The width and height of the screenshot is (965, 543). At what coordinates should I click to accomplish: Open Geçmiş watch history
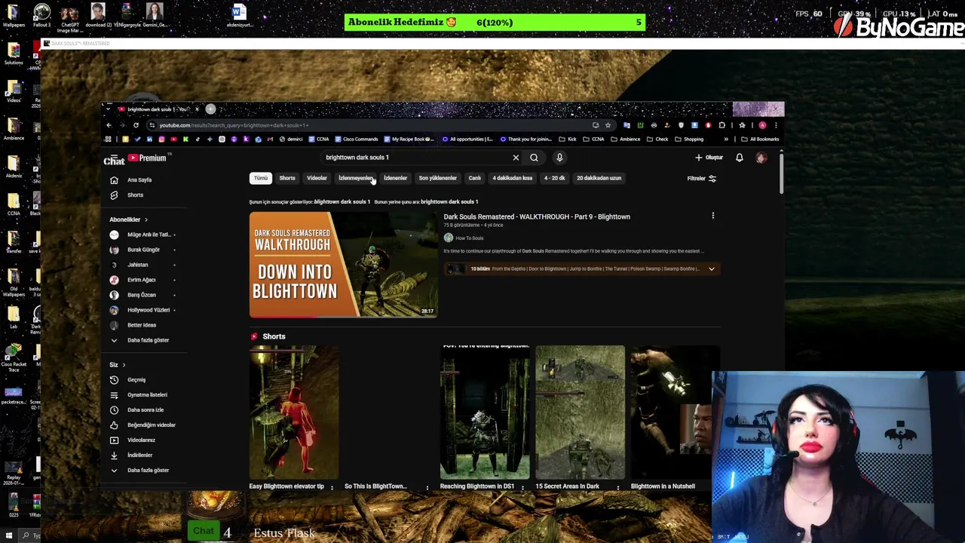(136, 380)
